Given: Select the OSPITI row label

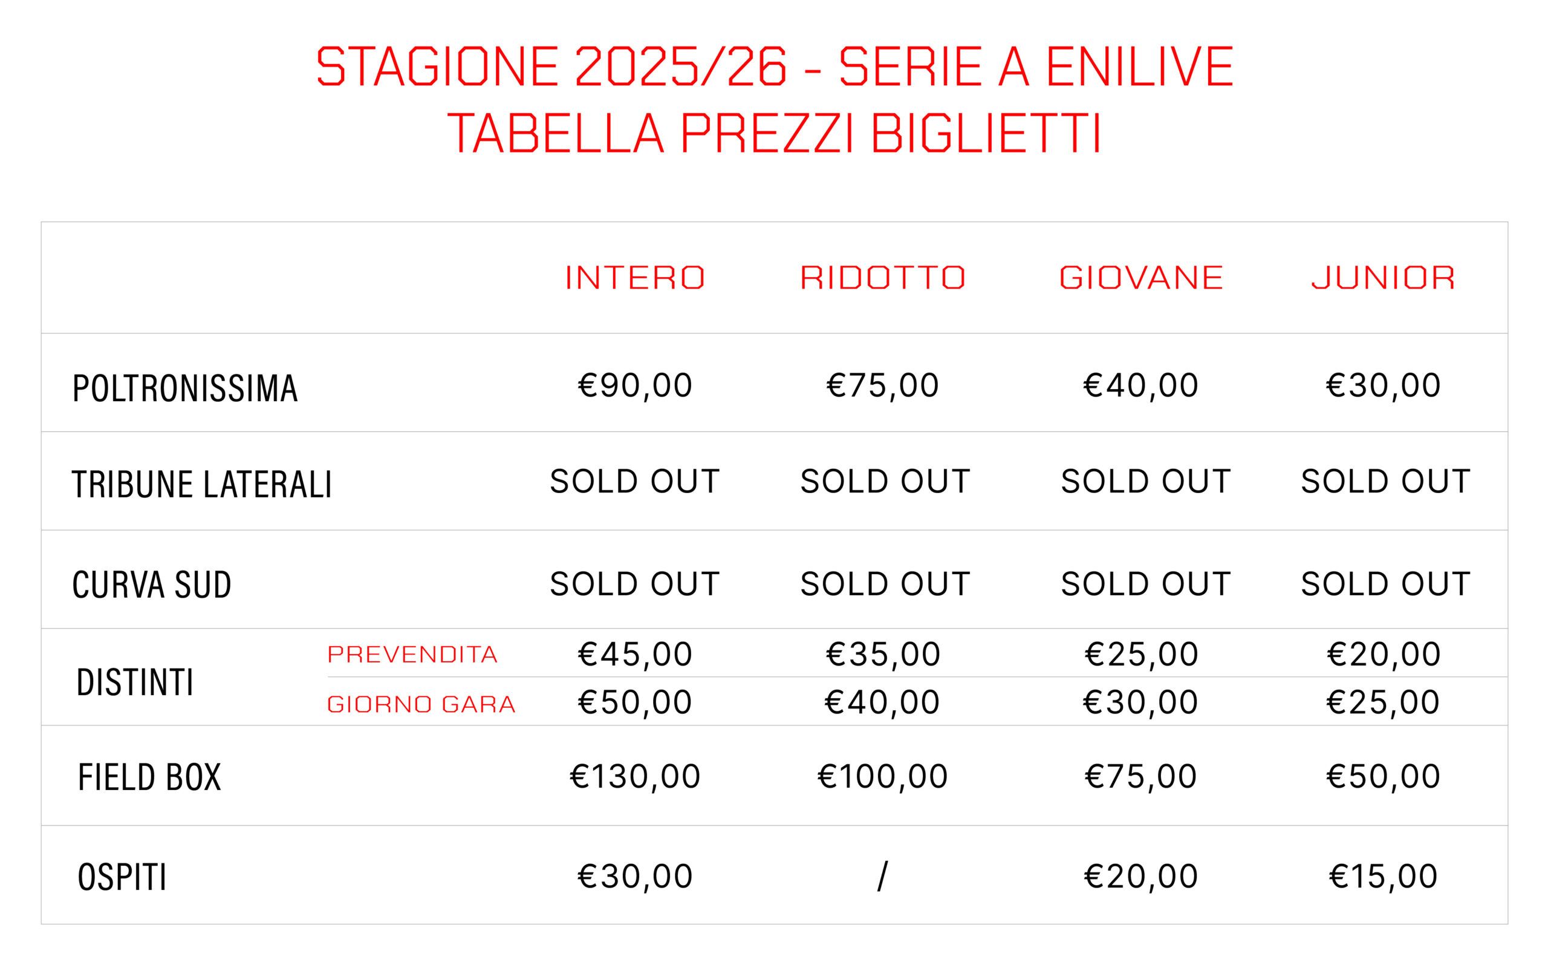Looking at the screenshot, I should click(x=122, y=877).
